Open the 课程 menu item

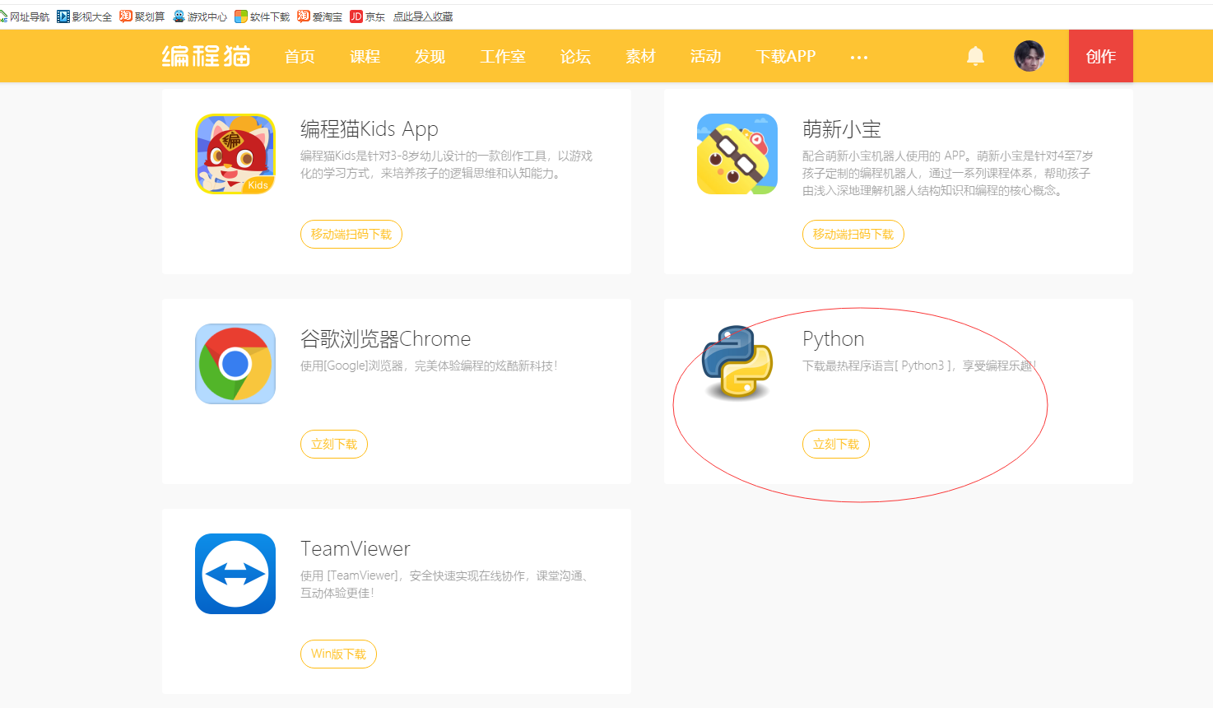365,57
